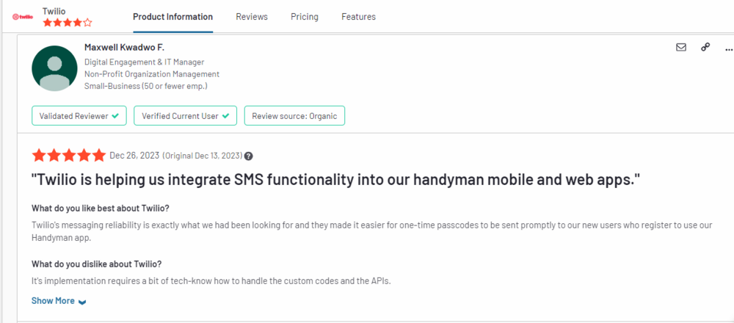Copy review link via chain icon

click(x=705, y=47)
